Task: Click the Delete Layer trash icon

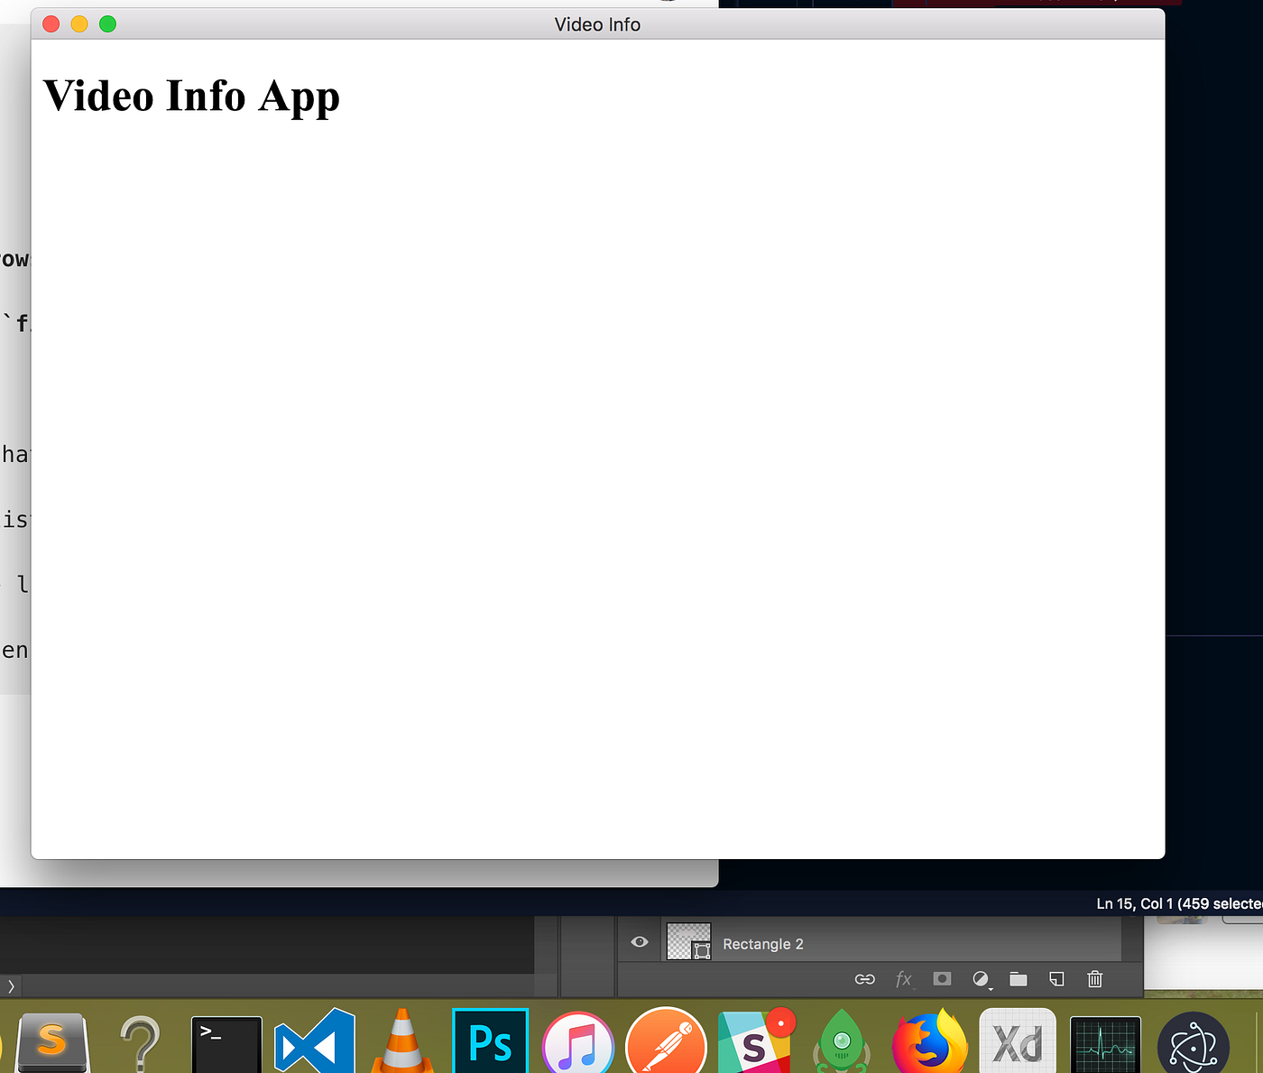Action: [x=1094, y=979]
